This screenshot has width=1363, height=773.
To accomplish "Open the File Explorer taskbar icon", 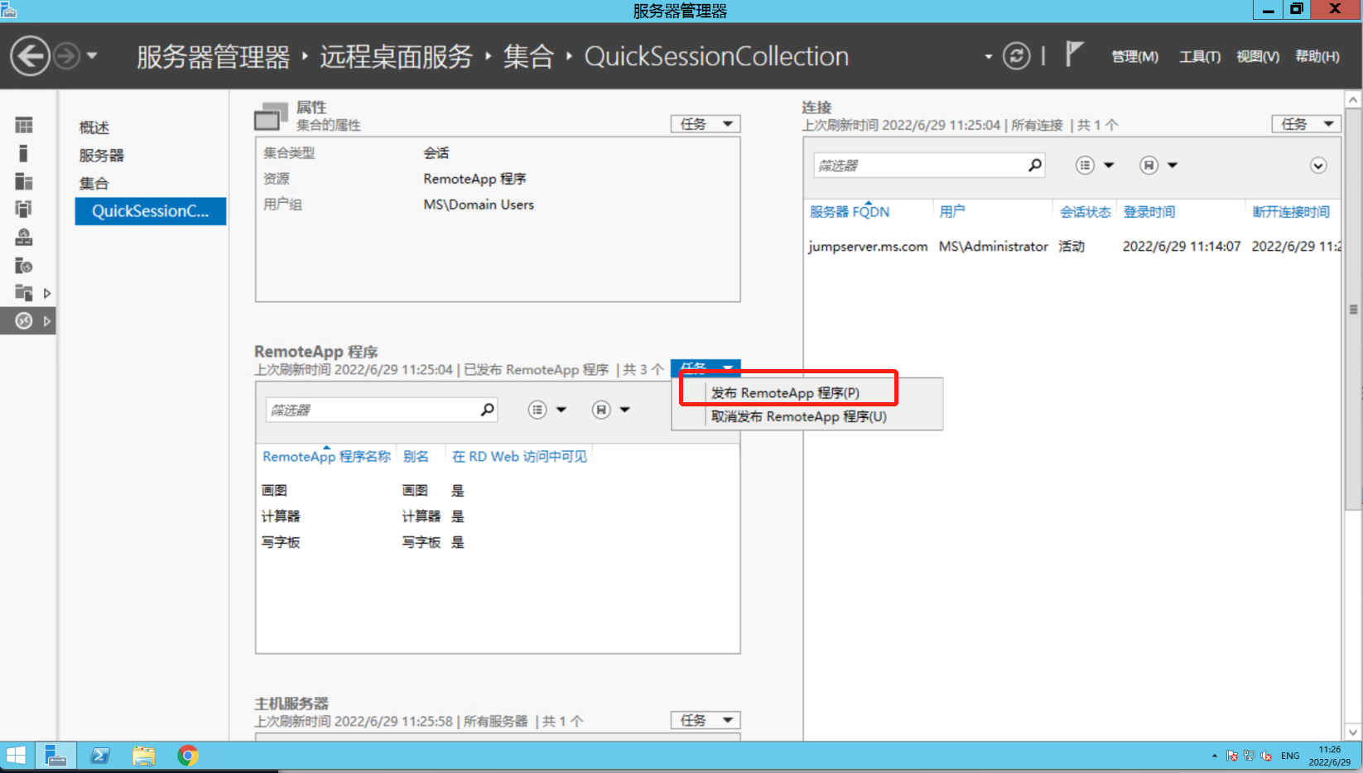I will [143, 756].
